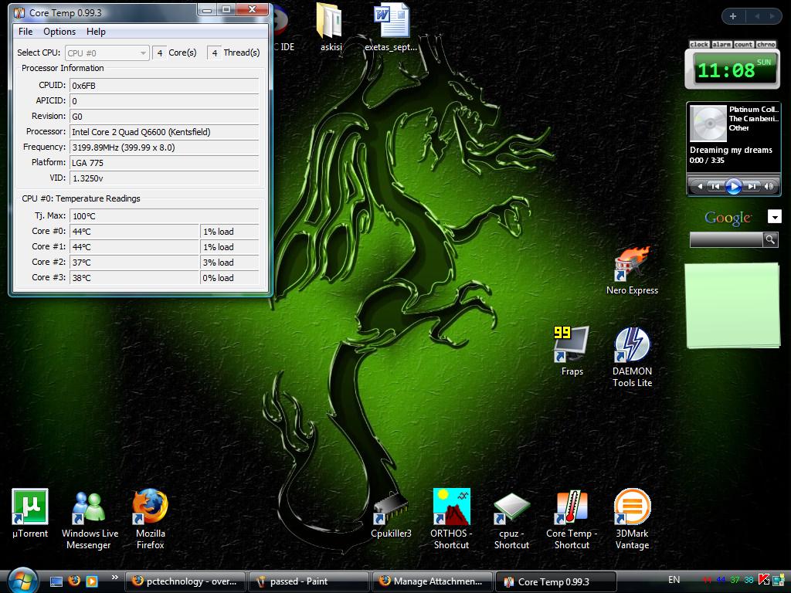Open 3DMark Vantage desktop icon
The image size is (791, 593).
pos(632,507)
